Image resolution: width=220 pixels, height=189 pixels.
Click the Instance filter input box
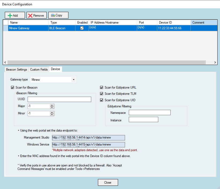(x=143, y=119)
